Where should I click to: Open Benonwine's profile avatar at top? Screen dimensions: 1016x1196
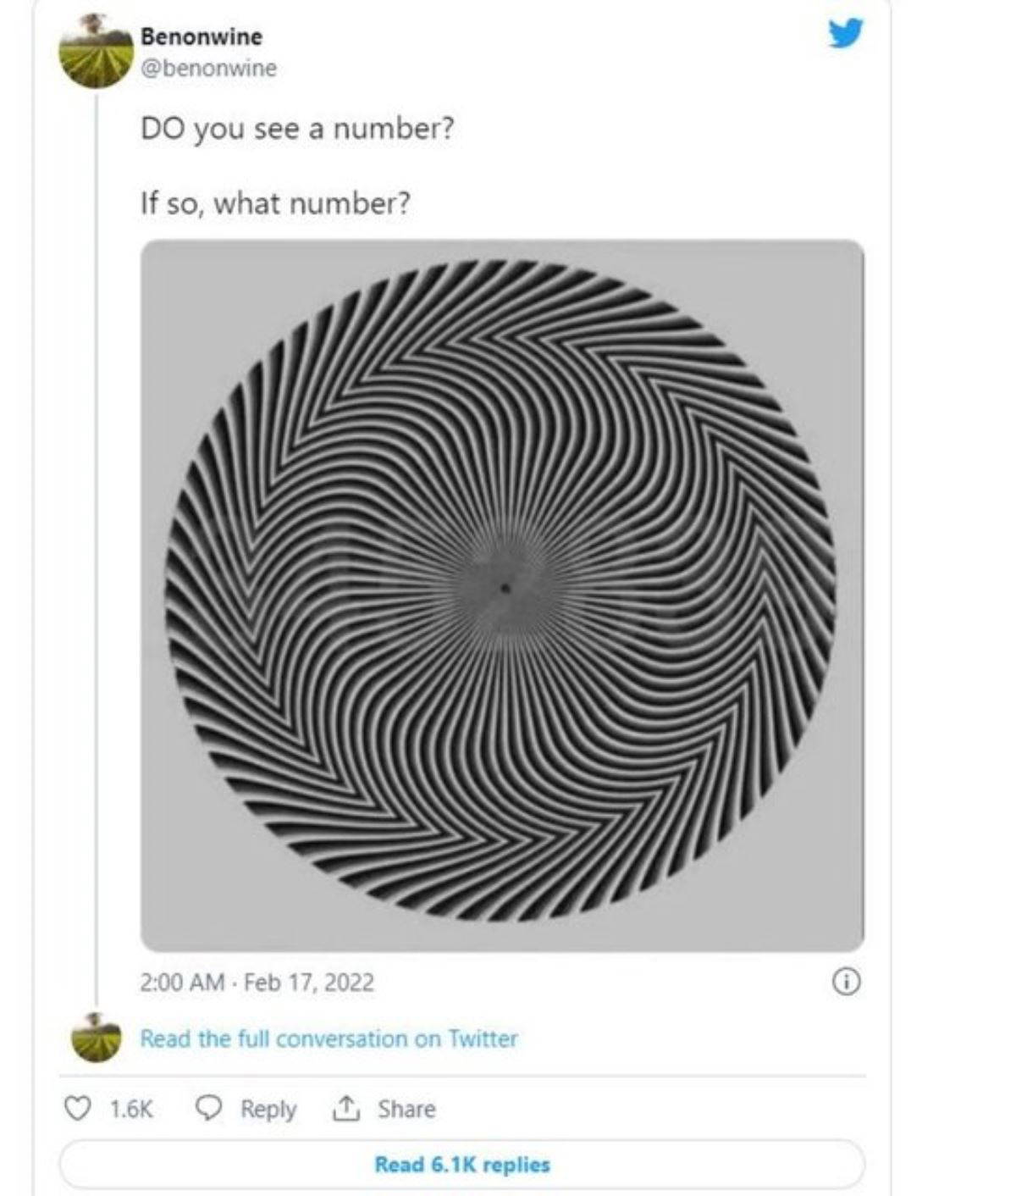[97, 53]
